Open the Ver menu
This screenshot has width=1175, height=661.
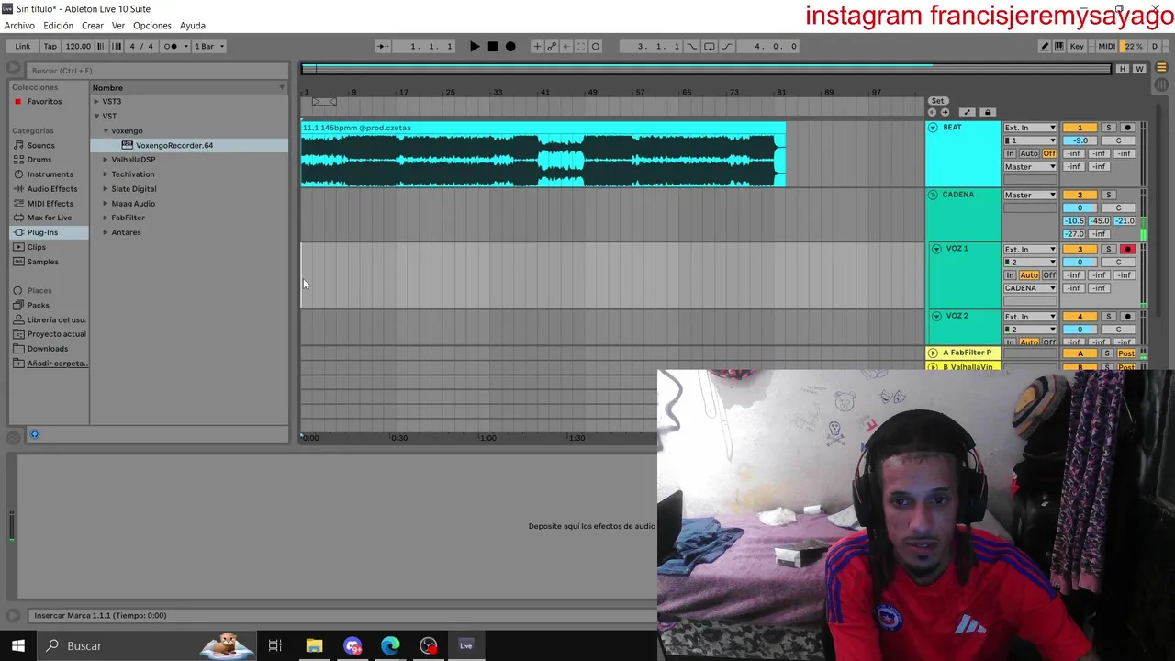(118, 26)
